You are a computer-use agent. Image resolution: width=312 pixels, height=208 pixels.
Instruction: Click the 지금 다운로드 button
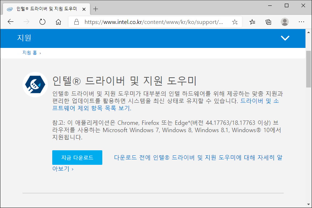(x=77, y=158)
